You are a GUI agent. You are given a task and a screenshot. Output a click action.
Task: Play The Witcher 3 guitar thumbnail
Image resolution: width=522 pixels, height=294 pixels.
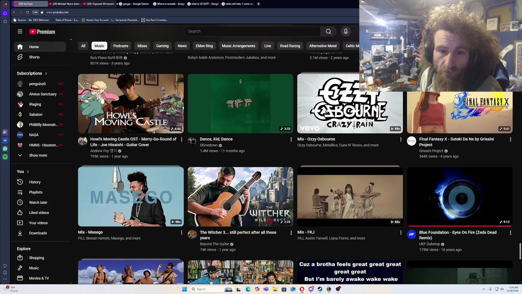240,197
